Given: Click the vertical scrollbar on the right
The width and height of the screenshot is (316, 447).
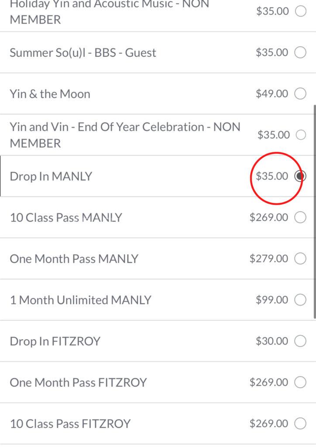Looking at the screenshot, I should 314,212.
